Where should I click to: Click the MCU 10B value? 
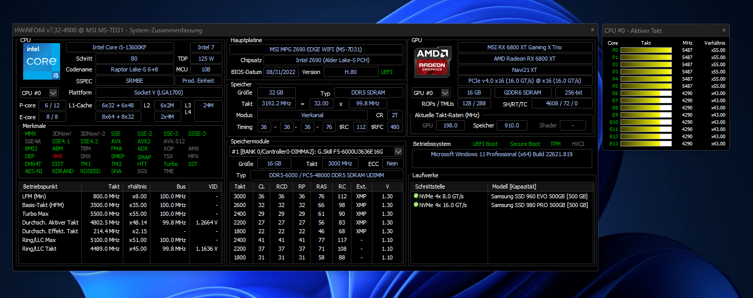206,69
